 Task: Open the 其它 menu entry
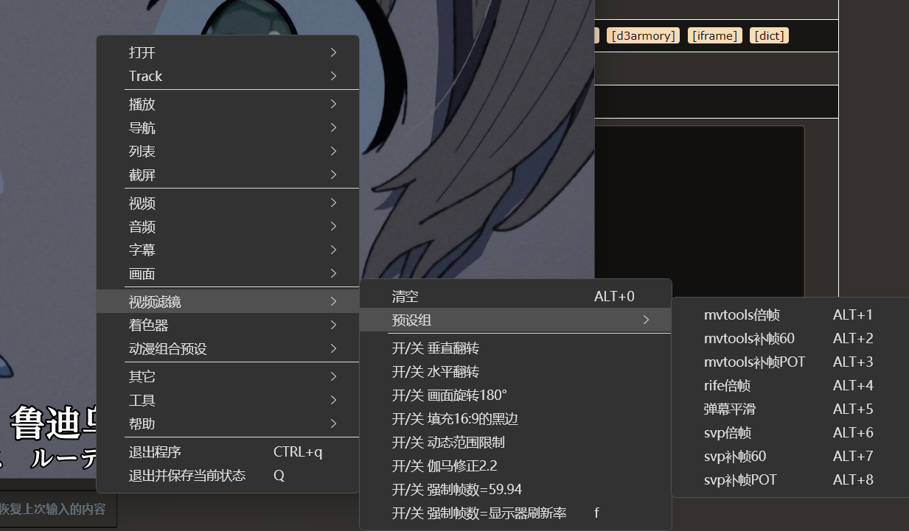pyautogui.click(x=228, y=376)
